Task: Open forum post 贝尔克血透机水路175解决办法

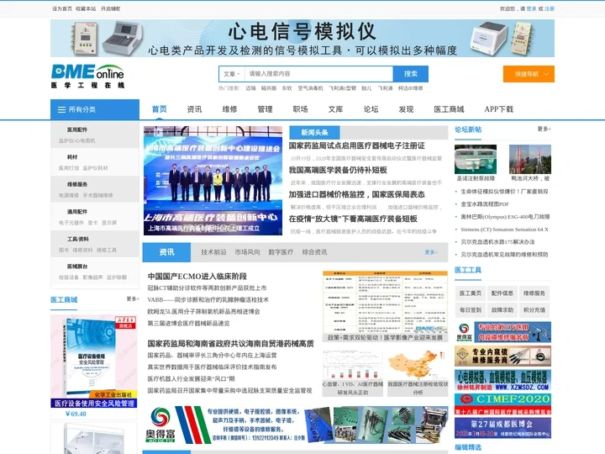Action: click(x=497, y=242)
